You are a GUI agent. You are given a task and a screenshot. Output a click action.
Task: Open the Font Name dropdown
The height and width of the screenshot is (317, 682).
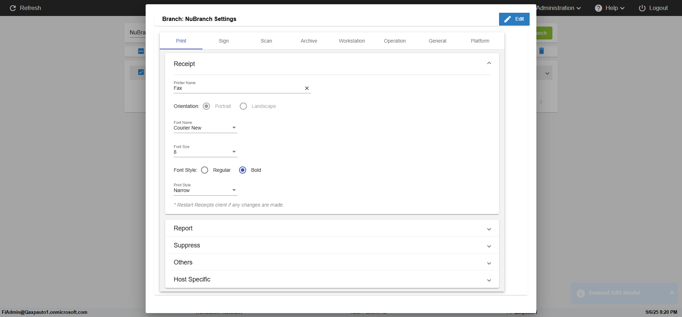[x=205, y=128]
